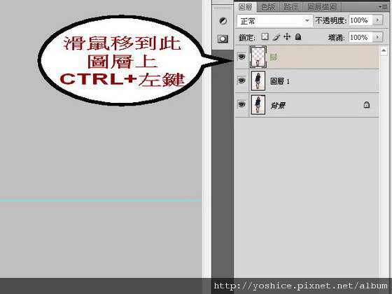Click the adjustments panel half-circle icon
The width and height of the screenshot is (392, 294).
tap(223, 21)
